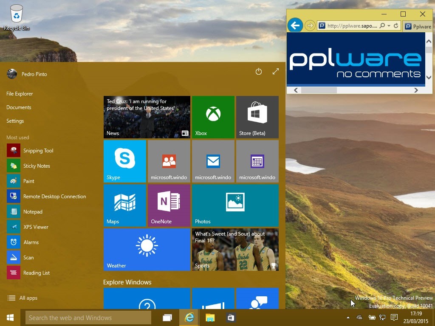Select the Pplware browser tab
435x326 pixels.
[x=418, y=27]
